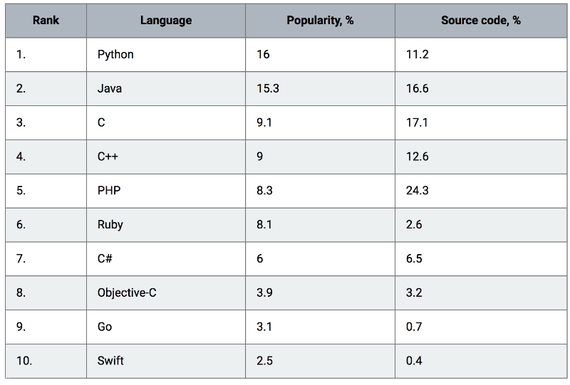
Task: Click Ruby's popularity value 8.1
Action: 264,225
